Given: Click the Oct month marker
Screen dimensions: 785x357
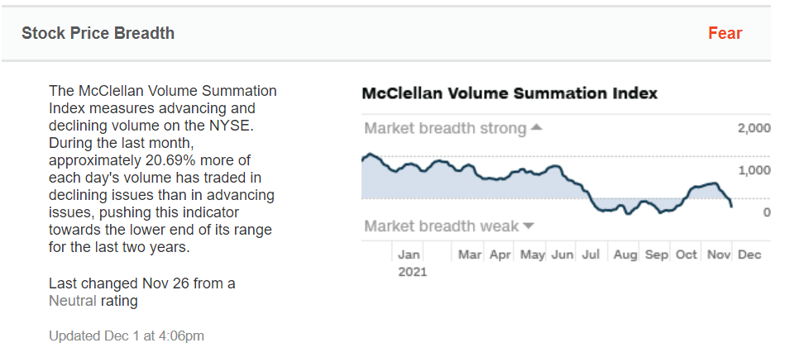Looking at the screenshot, I should click(x=687, y=255).
